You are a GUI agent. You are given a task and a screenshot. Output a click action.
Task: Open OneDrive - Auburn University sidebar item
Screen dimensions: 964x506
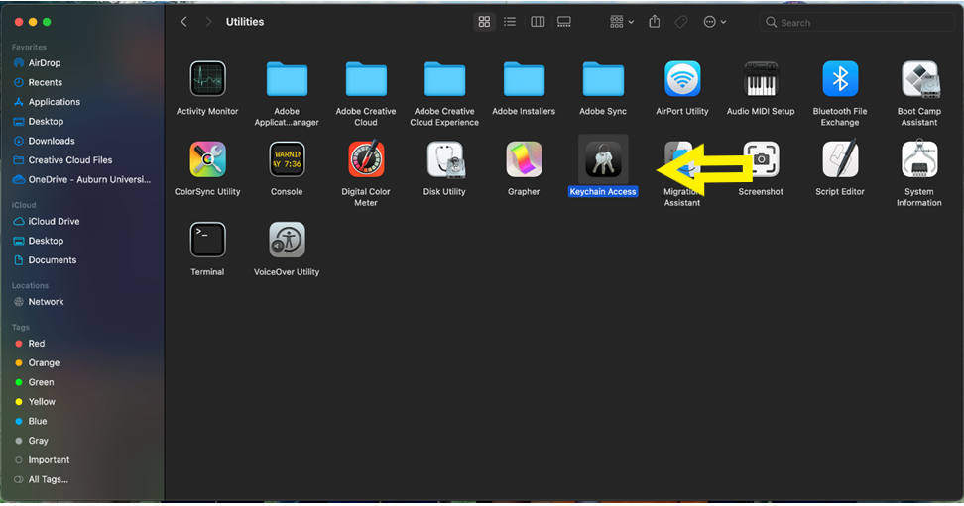click(x=82, y=179)
